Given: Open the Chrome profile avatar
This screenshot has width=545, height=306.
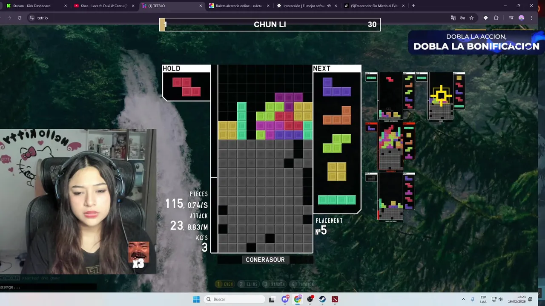Looking at the screenshot, I should tap(521, 18).
